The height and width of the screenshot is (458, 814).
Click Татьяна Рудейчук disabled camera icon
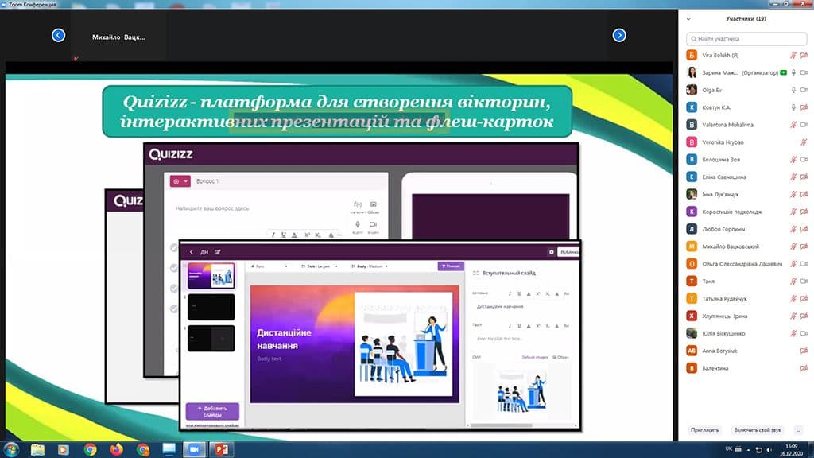(x=804, y=299)
